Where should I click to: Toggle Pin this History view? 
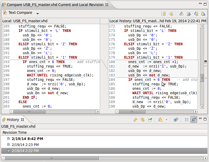click(150, 120)
